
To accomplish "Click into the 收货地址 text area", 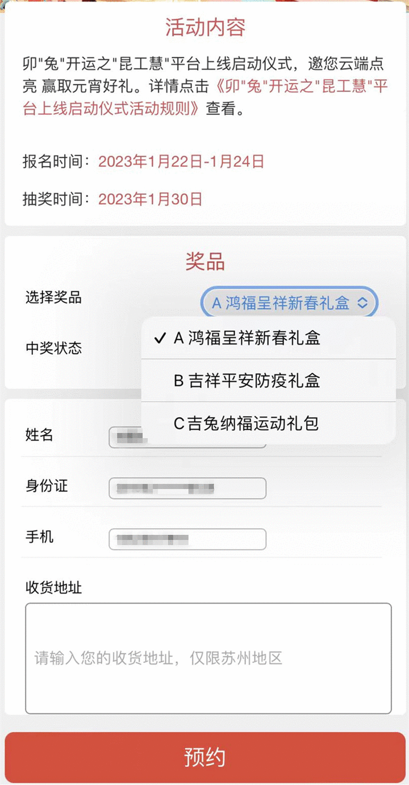I will [x=208, y=658].
